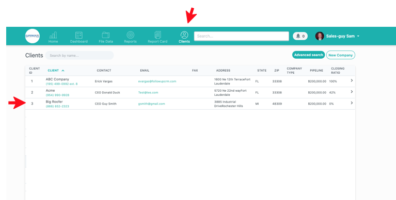Click the ZIP column header

pyautogui.click(x=277, y=71)
